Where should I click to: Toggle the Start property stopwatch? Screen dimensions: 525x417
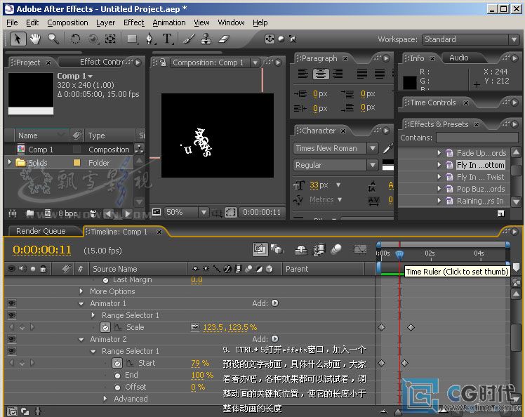coord(117,363)
